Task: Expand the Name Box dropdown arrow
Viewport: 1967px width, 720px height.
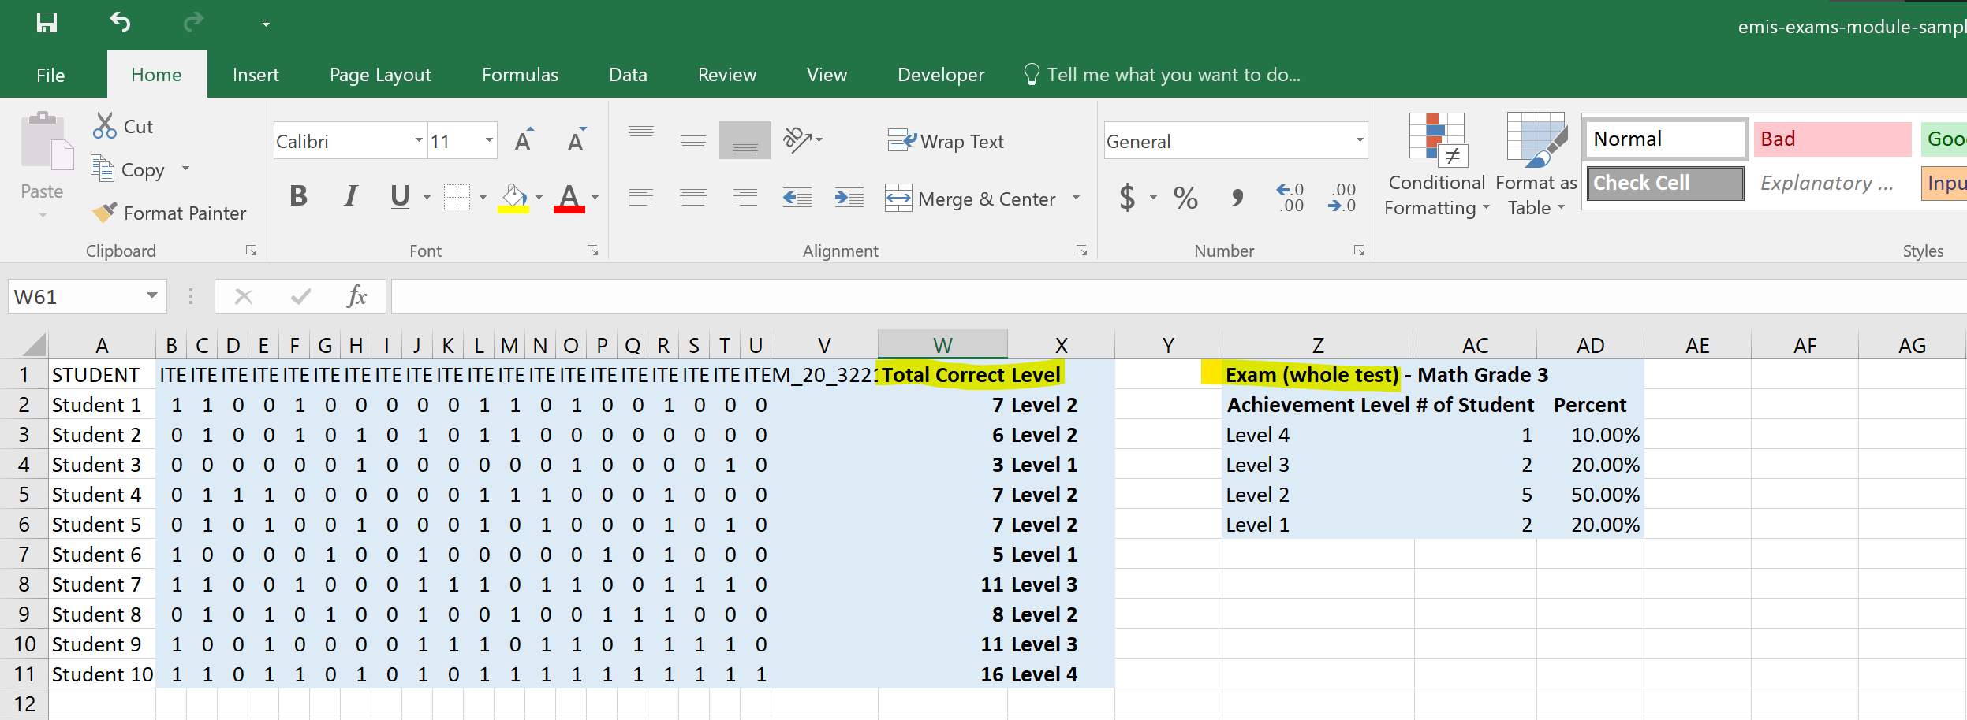Action: click(x=151, y=296)
